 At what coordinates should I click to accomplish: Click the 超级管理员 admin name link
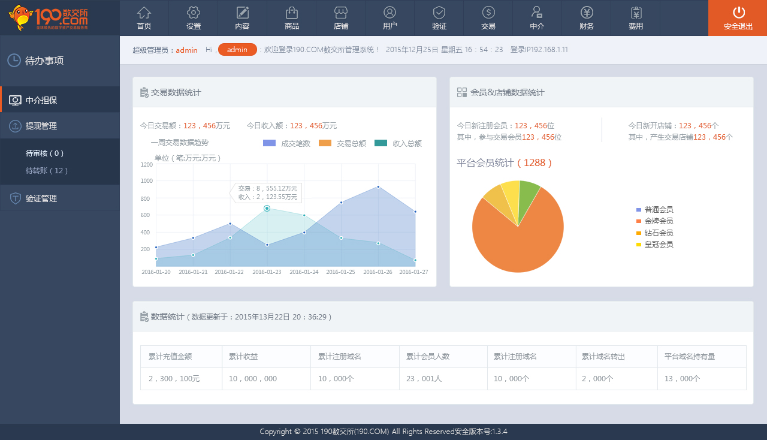(187, 50)
